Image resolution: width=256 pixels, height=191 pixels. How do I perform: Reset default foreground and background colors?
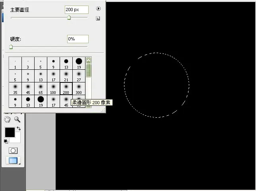[x=6, y=141]
